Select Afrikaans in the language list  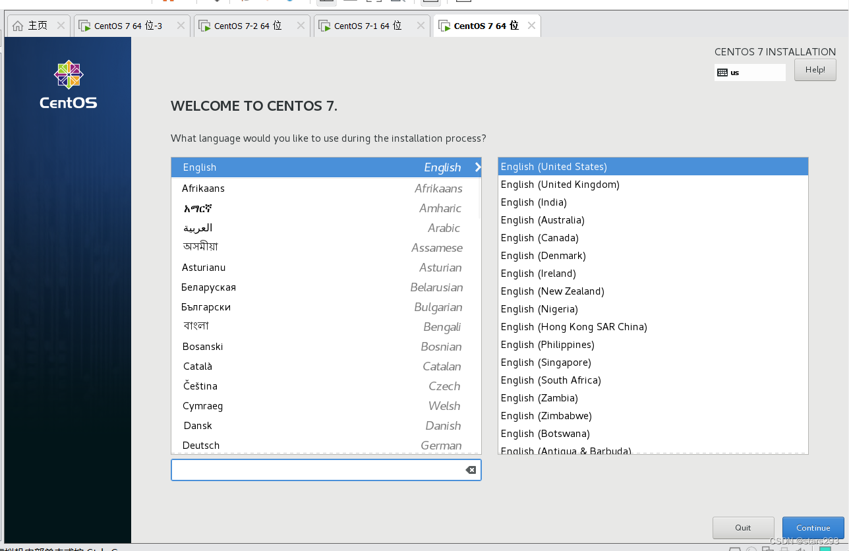tap(326, 188)
